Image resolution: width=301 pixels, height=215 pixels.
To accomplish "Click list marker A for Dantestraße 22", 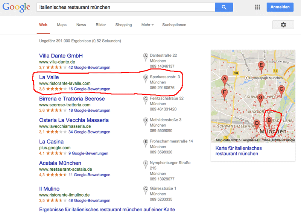I will click(146, 57).
